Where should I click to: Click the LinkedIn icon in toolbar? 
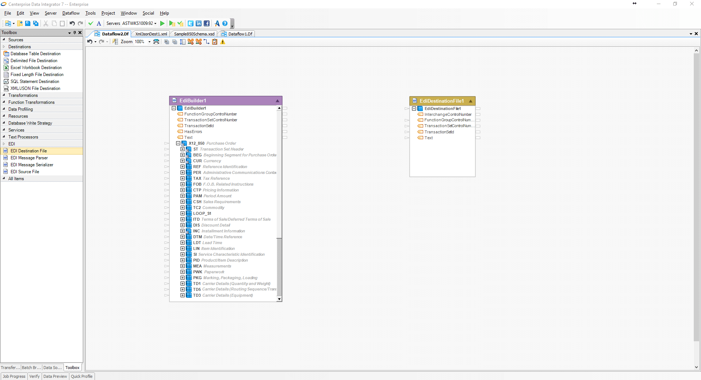click(x=199, y=23)
